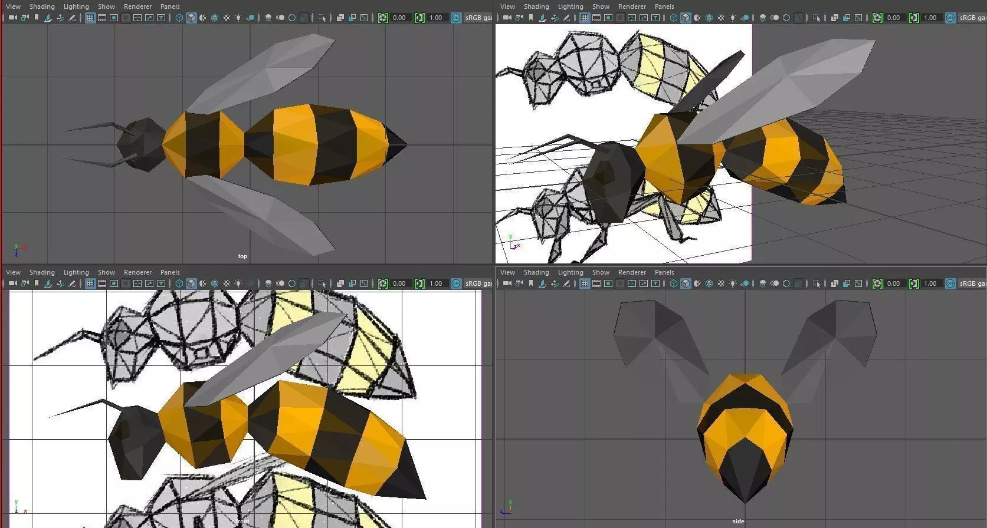Click gamma value field in perspective panel
This screenshot has width=987, height=528.
click(932, 18)
